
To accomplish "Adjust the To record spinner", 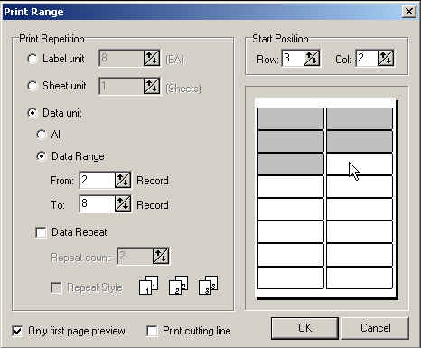I will [x=123, y=203].
